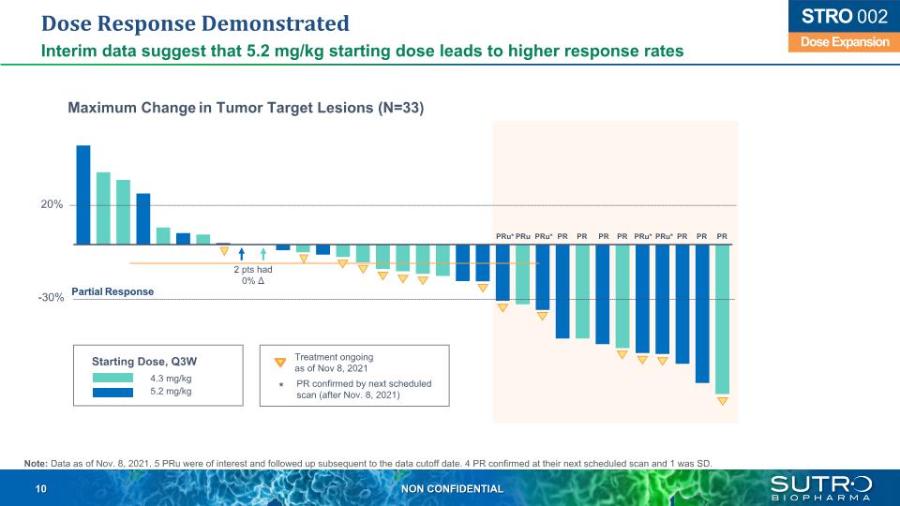Click the slide number 10
The image size is (900, 506).
click(x=40, y=489)
